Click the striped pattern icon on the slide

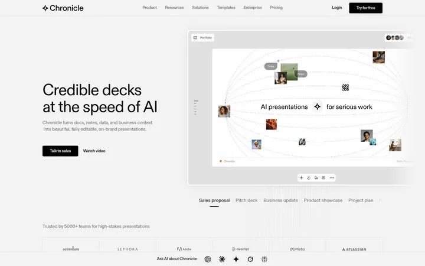pyautogui.click(x=345, y=87)
